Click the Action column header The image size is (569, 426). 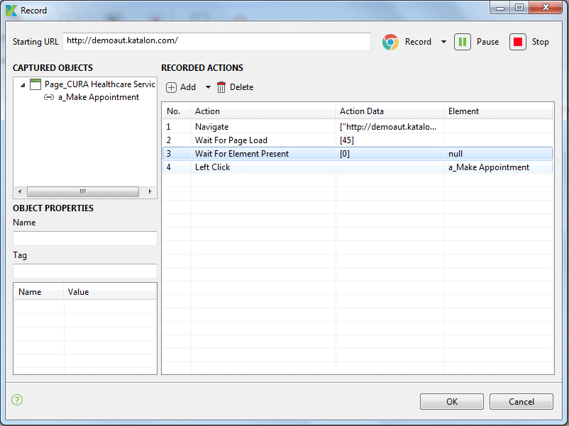tap(263, 111)
